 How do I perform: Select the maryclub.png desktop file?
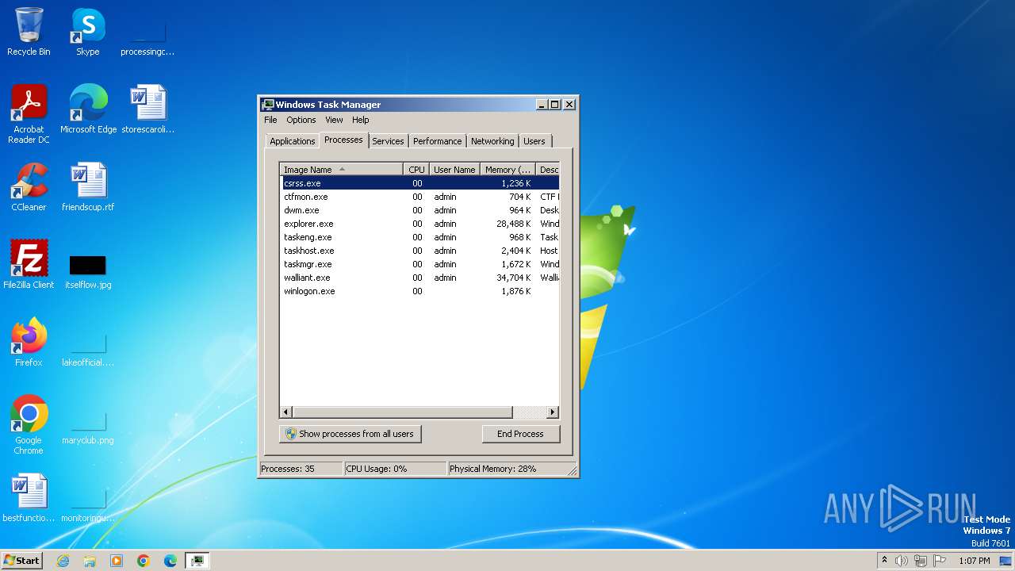[x=88, y=428]
